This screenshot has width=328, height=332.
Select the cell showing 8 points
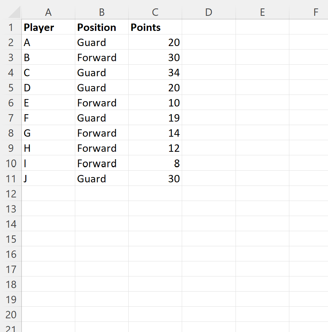pos(155,163)
